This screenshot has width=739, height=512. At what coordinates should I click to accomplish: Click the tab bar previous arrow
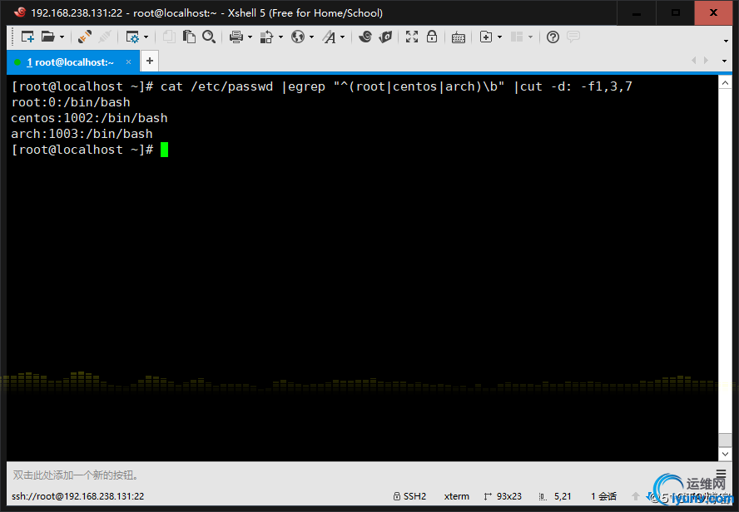(694, 60)
